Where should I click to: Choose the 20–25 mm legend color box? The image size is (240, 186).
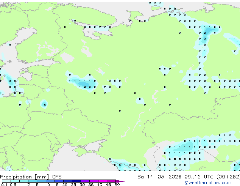coord(68,181)
